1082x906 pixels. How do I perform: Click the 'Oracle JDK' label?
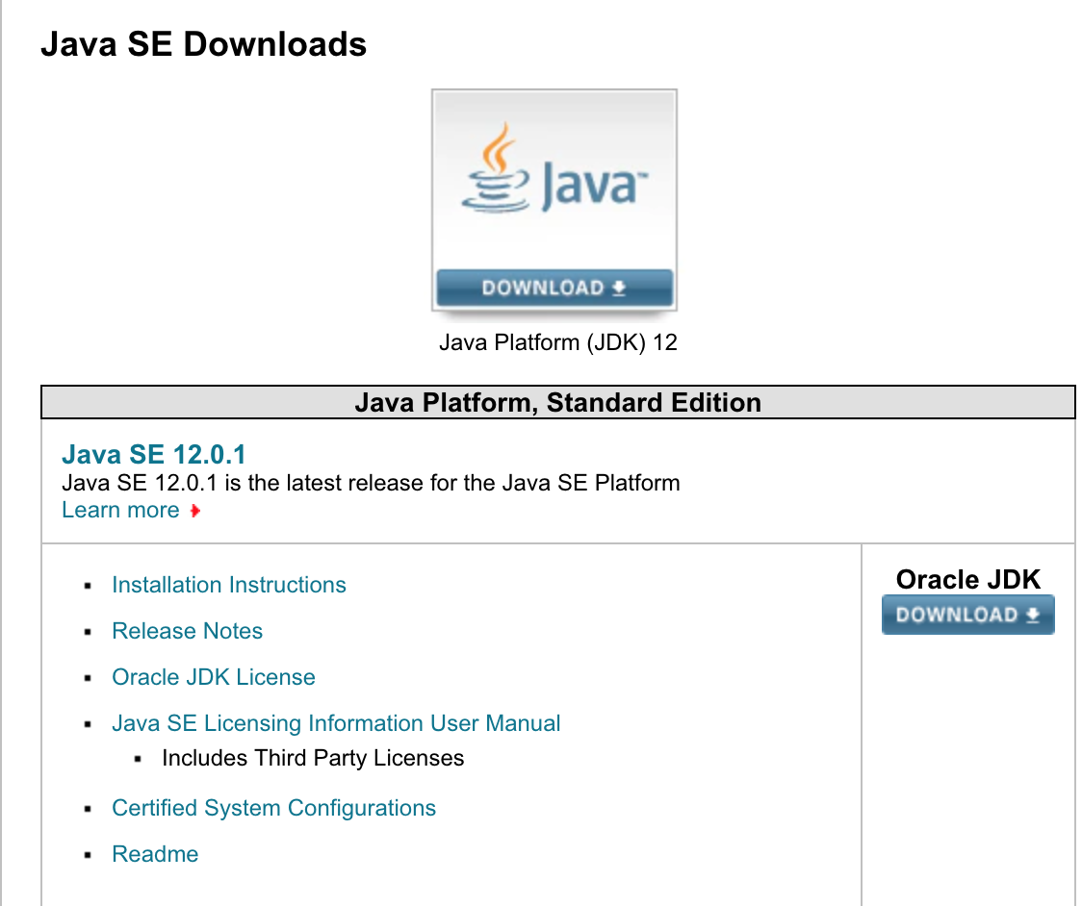point(968,579)
